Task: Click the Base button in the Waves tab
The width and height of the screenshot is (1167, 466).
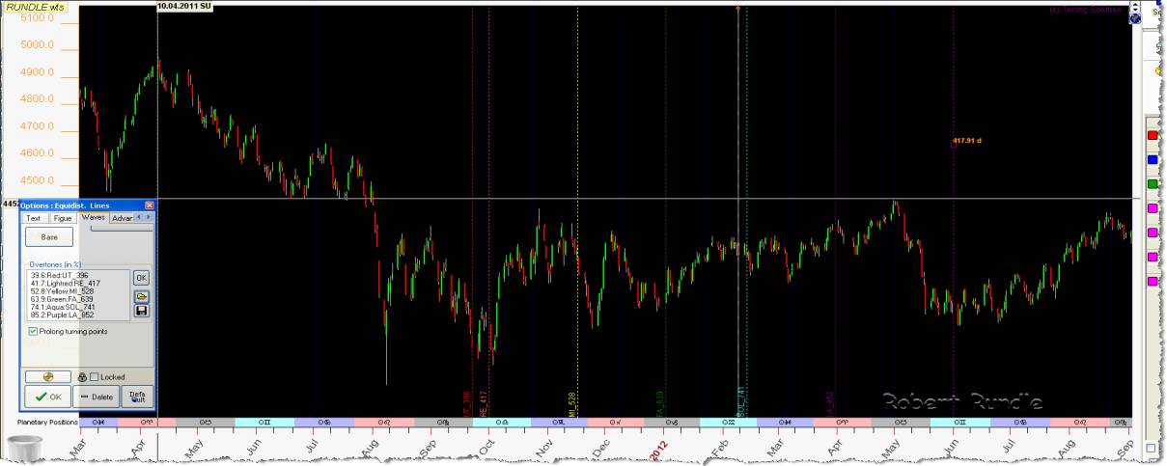Action: pos(47,237)
